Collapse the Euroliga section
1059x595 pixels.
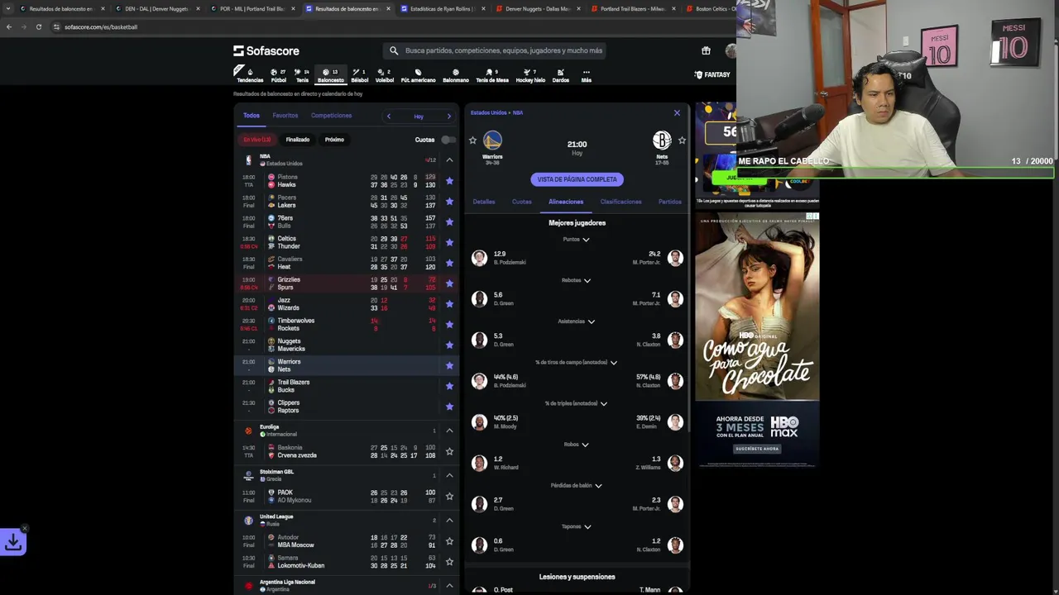tap(449, 431)
